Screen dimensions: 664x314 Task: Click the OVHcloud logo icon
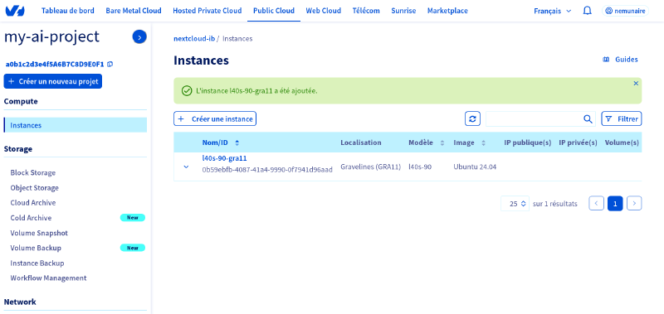tap(15, 11)
